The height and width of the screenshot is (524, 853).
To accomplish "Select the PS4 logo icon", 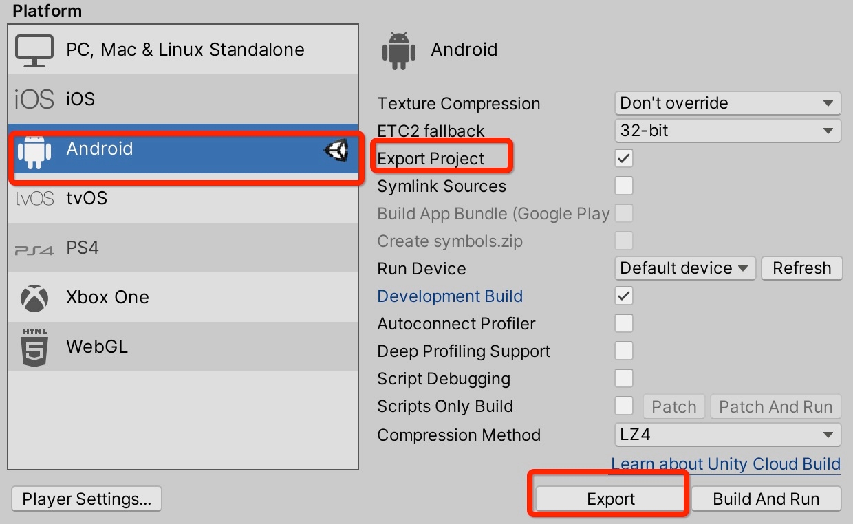I will (34, 250).
